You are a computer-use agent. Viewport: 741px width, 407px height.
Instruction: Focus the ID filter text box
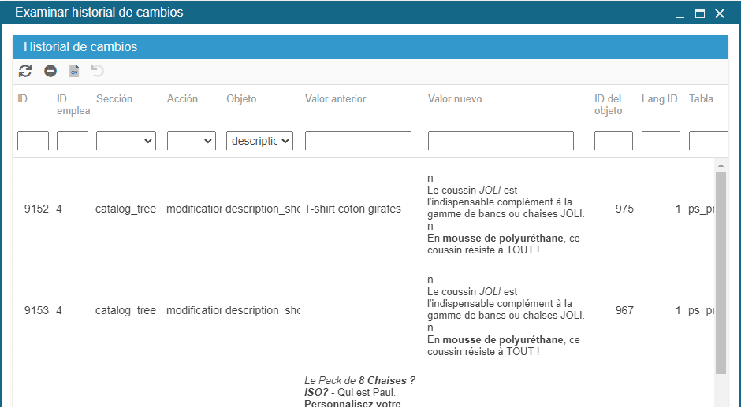[33, 141]
